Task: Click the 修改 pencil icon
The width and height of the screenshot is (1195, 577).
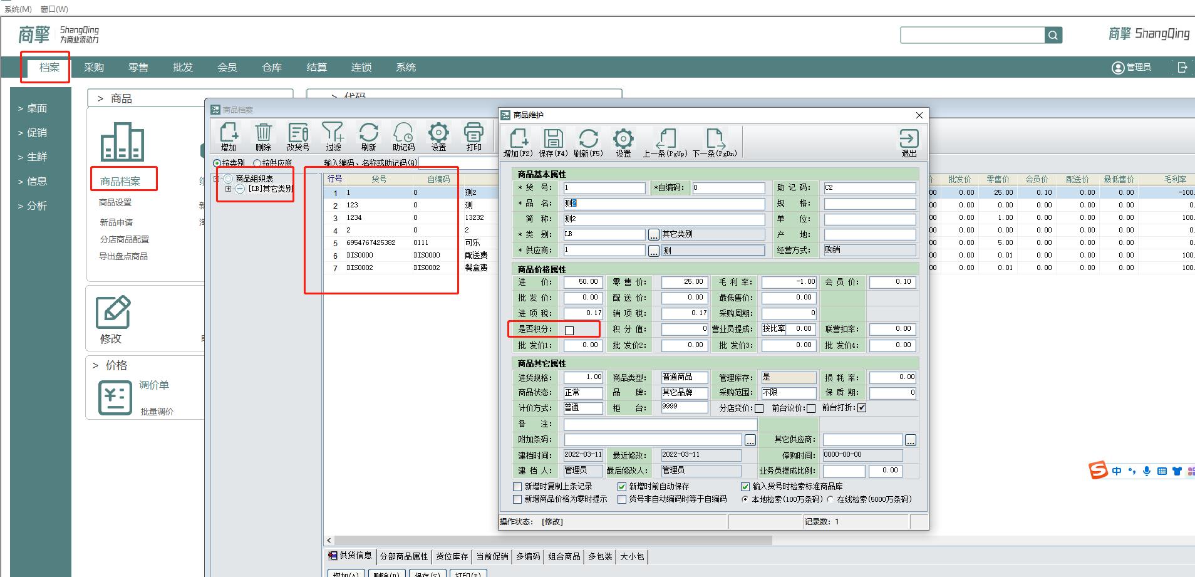Action: click(x=113, y=311)
